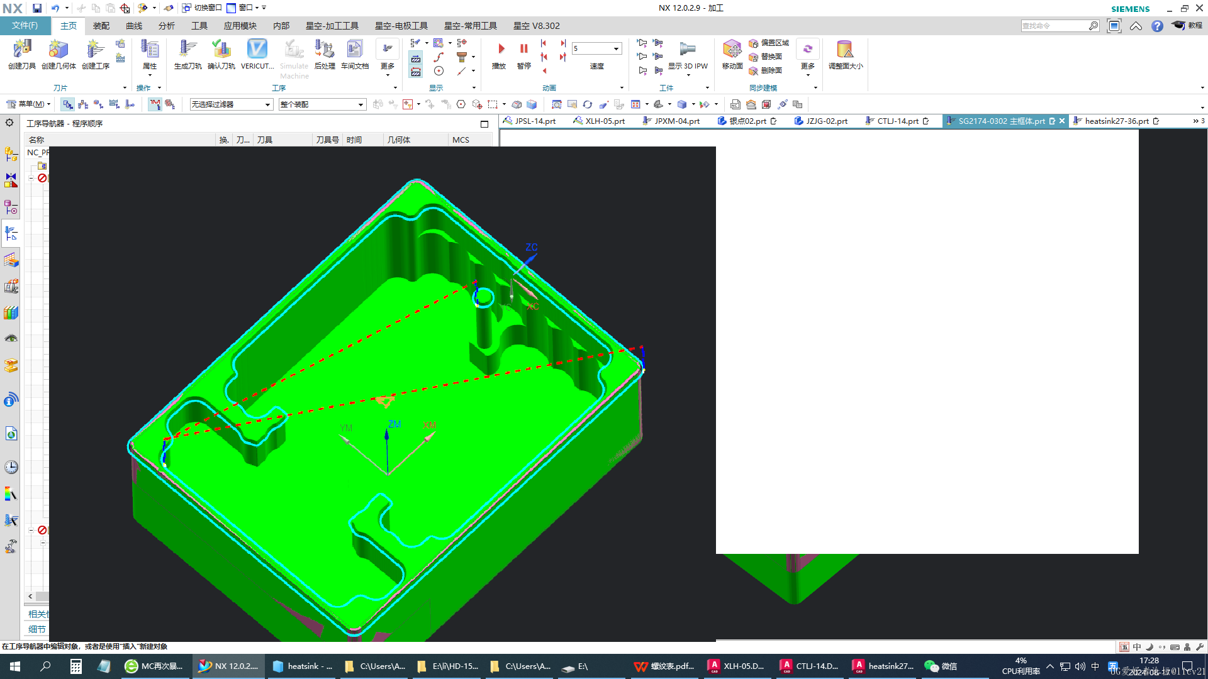
Task: Switch to the 曲线 ribbon tab
Action: point(134,26)
